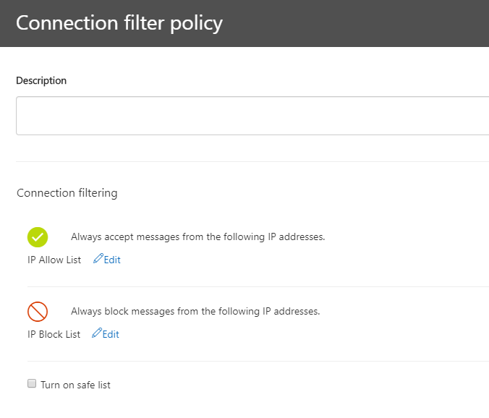489x418 pixels.
Task: Click the divider line below Description box
Action: point(252,161)
